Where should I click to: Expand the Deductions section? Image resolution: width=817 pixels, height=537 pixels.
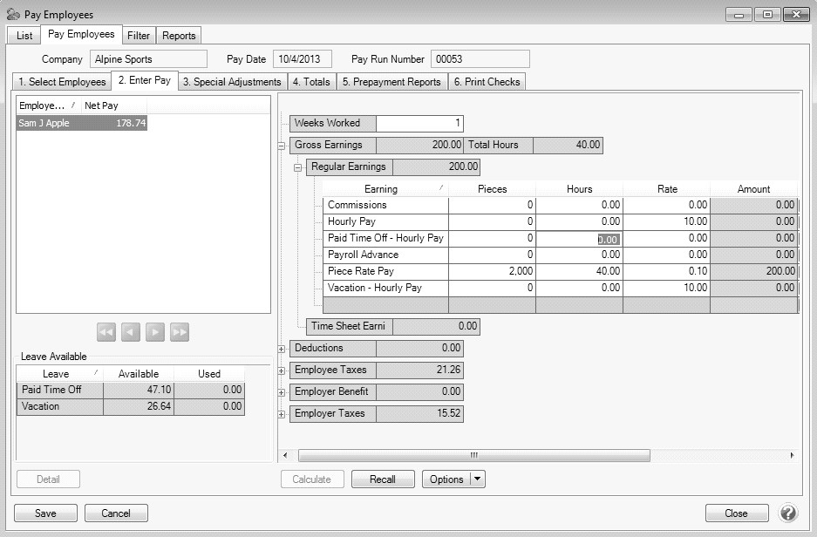(x=282, y=349)
